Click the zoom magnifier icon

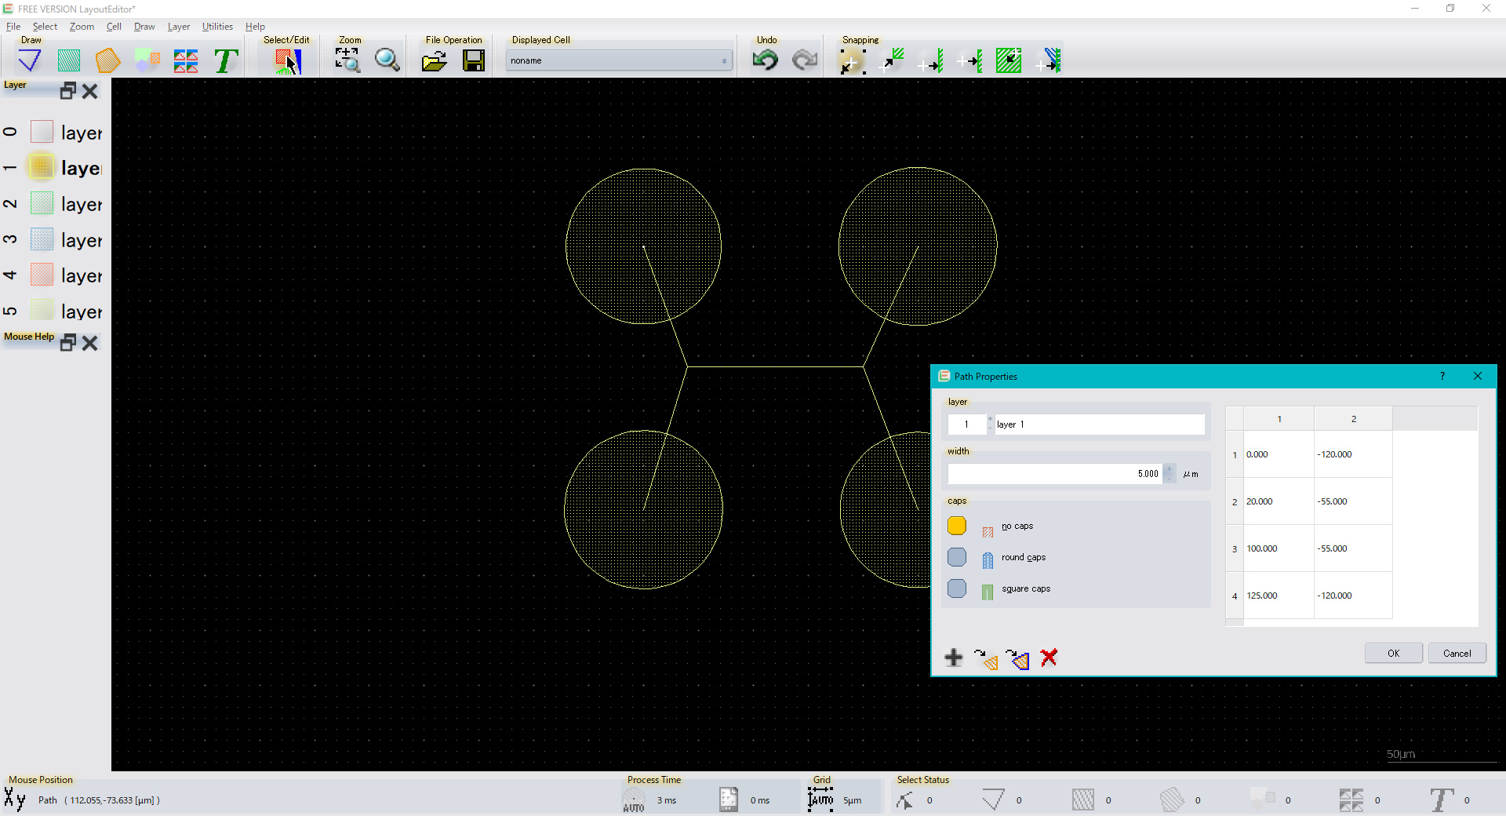click(x=387, y=60)
